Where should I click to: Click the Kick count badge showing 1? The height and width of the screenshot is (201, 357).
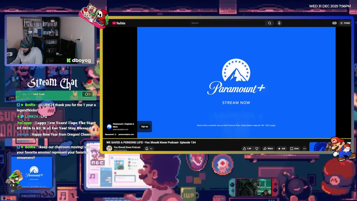[x=88, y=94]
